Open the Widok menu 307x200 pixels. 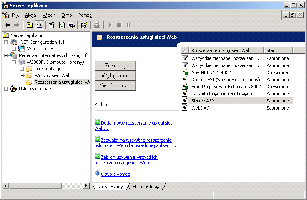tap(49, 15)
